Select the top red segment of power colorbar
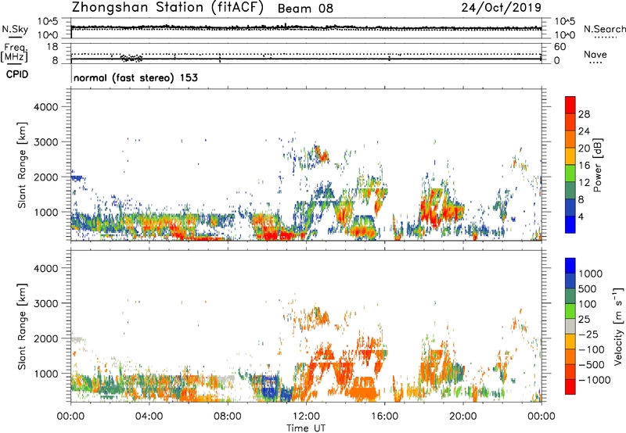The height and width of the screenshot is (433, 626). tap(570, 106)
